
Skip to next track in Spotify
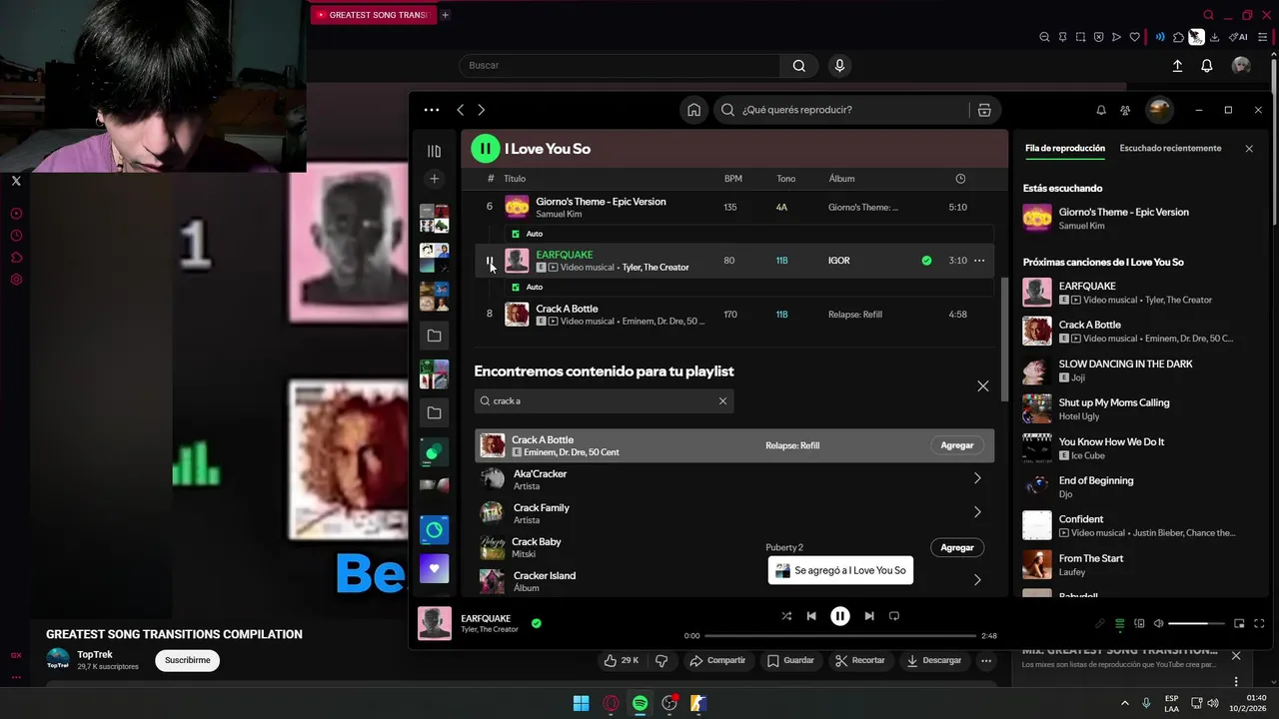(x=869, y=616)
